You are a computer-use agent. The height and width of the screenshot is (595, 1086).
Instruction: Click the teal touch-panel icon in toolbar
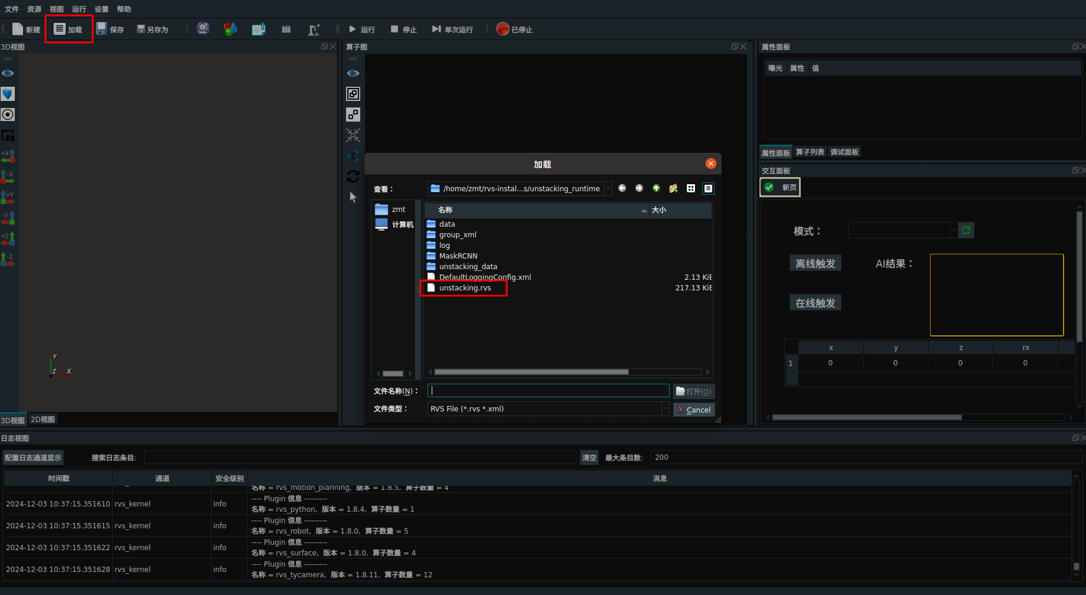259,29
